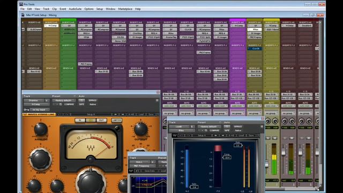Open the no group dropdown on magenta track
Screen dimensions: 343x193
(237, 113)
